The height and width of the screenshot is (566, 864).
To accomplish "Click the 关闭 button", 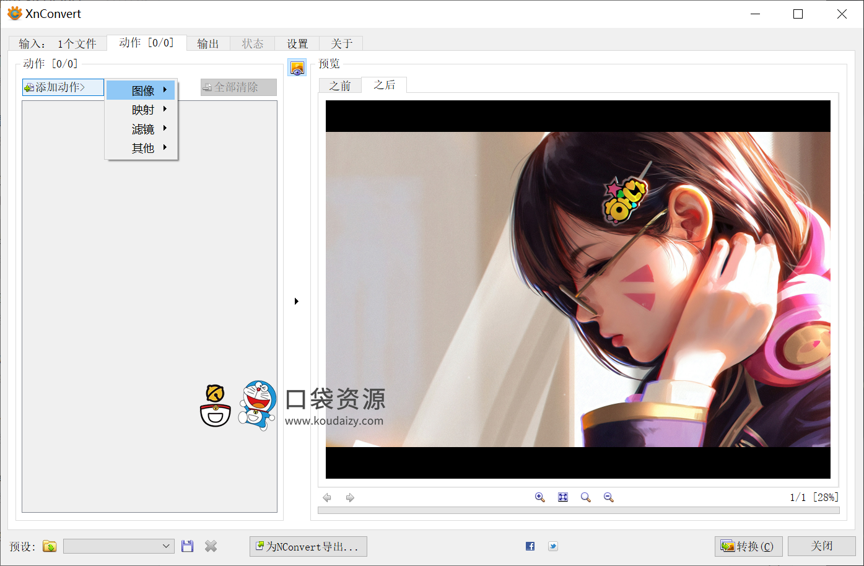I will [822, 546].
